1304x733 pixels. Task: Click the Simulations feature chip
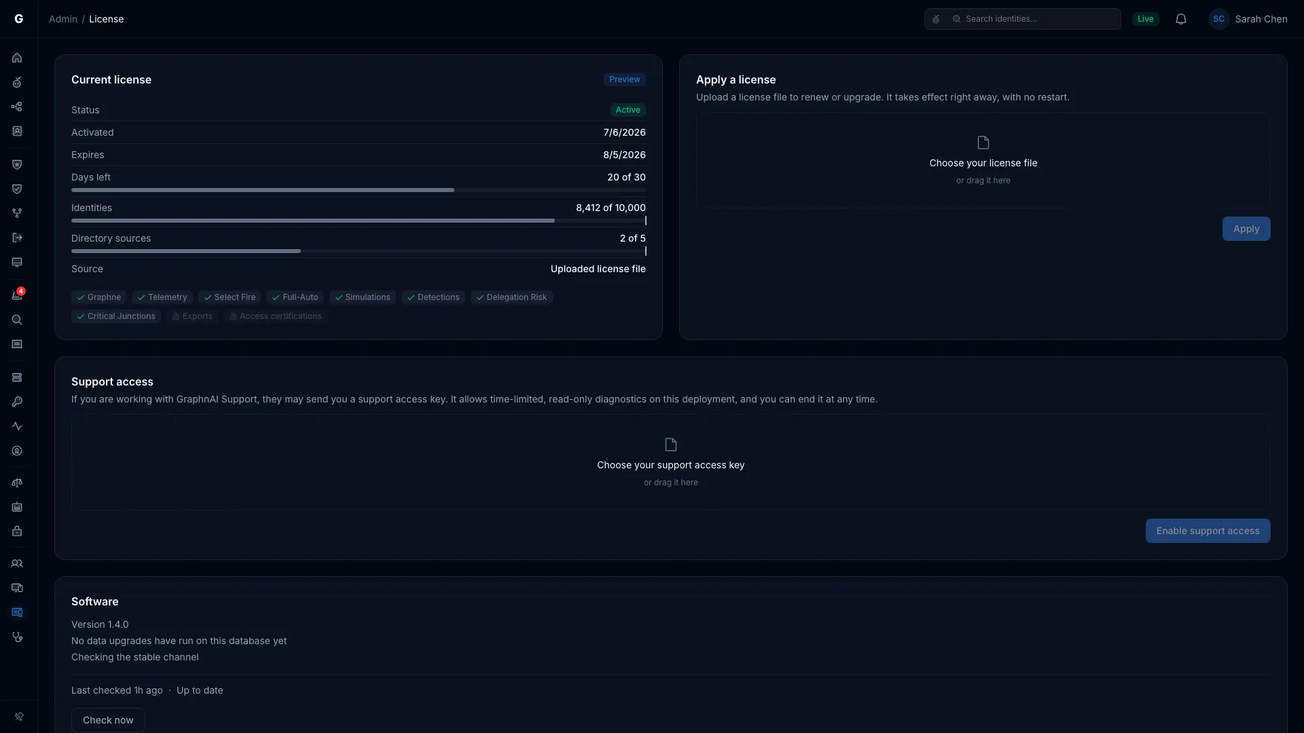tap(363, 297)
